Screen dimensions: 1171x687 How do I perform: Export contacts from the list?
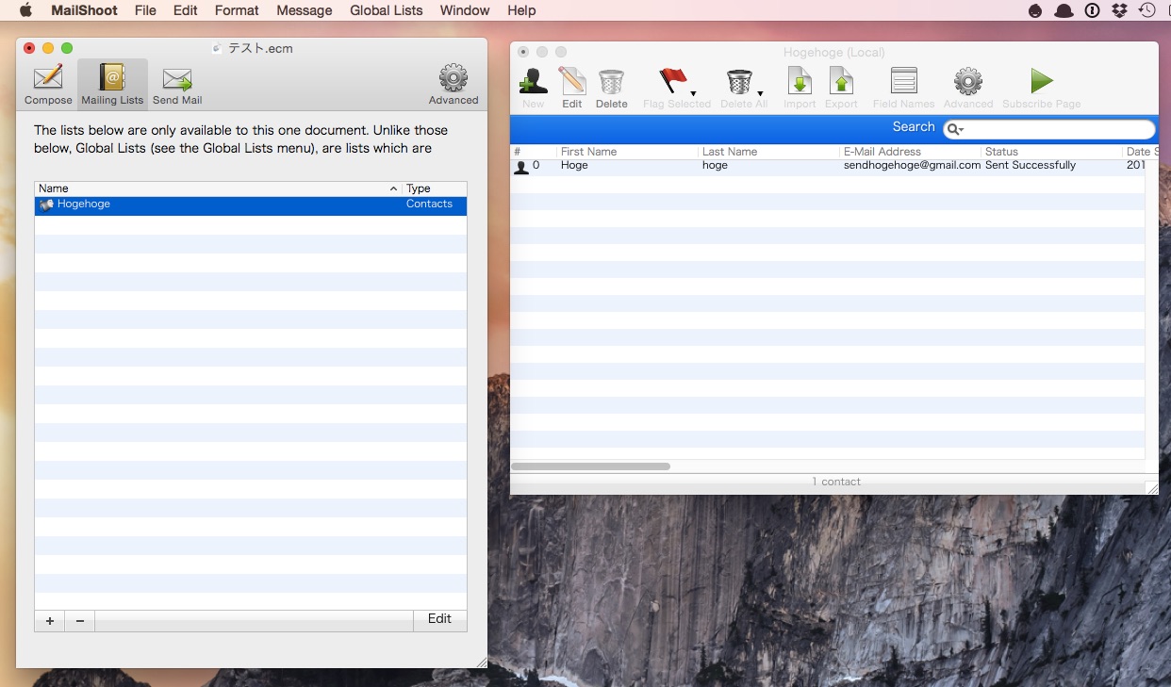(841, 89)
